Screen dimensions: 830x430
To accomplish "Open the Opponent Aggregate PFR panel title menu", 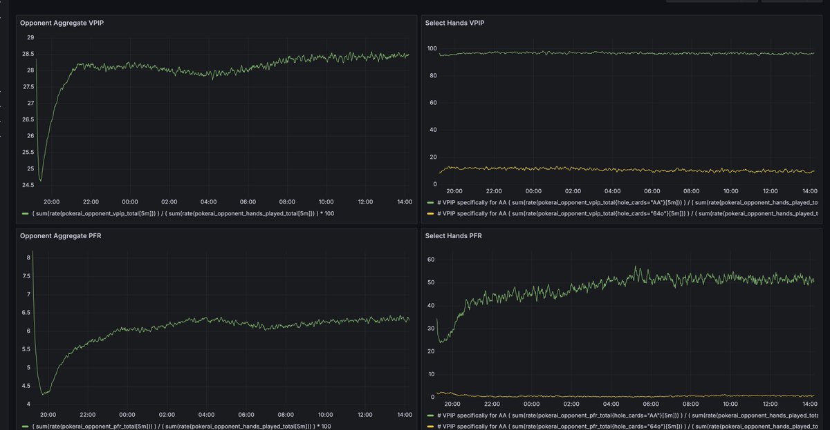I will (x=59, y=236).
